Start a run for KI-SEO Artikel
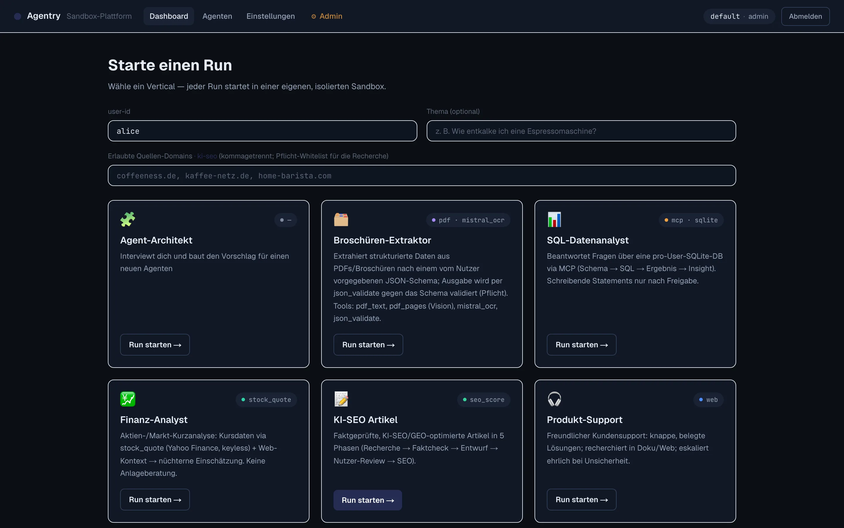The image size is (844, 528). click(367, 500)
